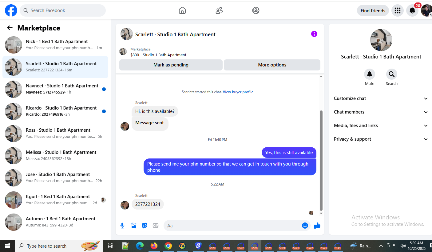Go back using the Marketplace arrow
The image size is (432, 252).
[x=10, y=28]
